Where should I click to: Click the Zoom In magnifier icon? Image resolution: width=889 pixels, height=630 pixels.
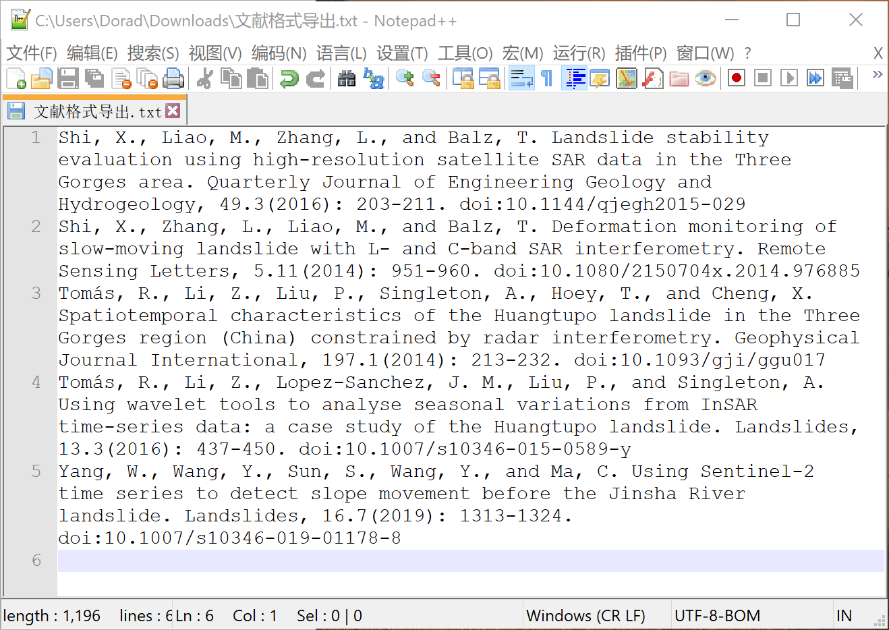pos(405,79)
